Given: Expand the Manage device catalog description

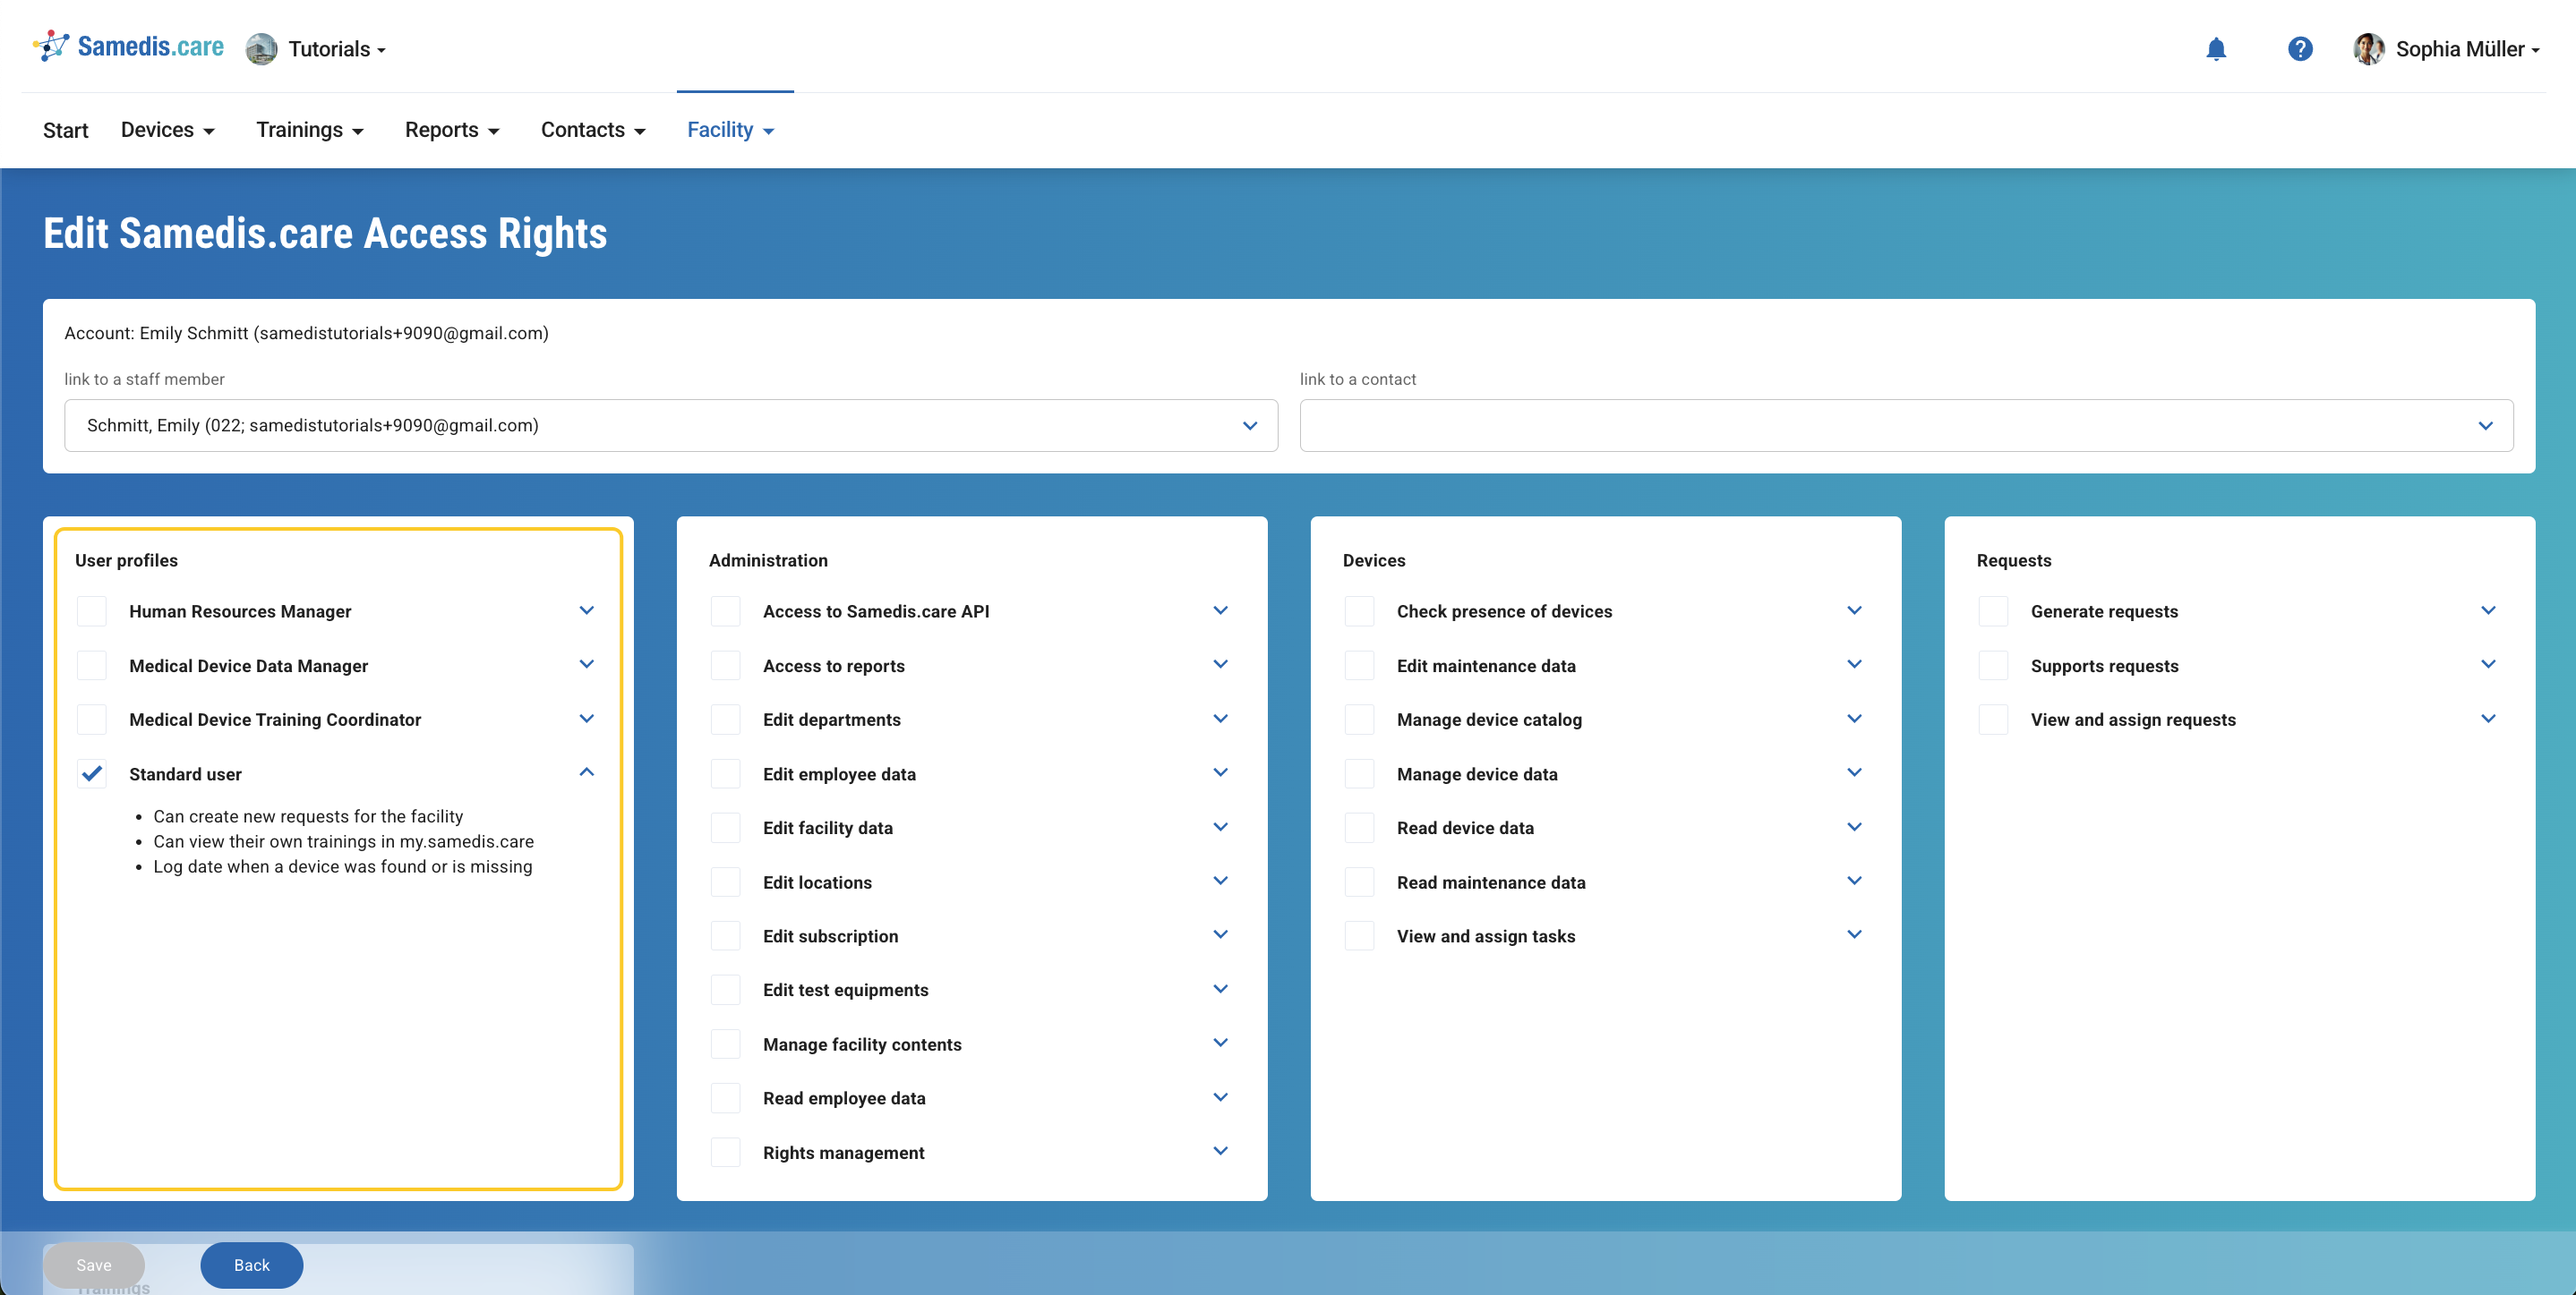Looking at the screenshot, I should tap(1855, 719).
